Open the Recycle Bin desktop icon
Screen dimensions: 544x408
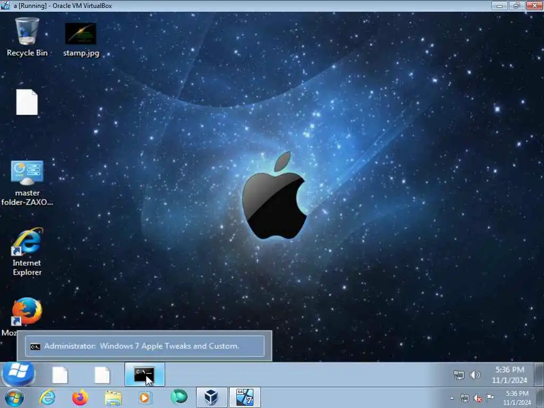point(27,37)
